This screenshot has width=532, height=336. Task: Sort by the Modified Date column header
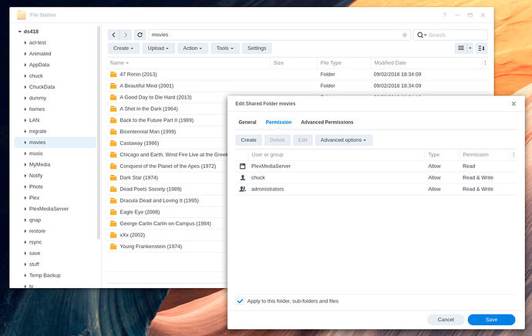point(426,62)
